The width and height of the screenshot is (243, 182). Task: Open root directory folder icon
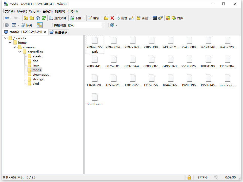tap(32, 18)
